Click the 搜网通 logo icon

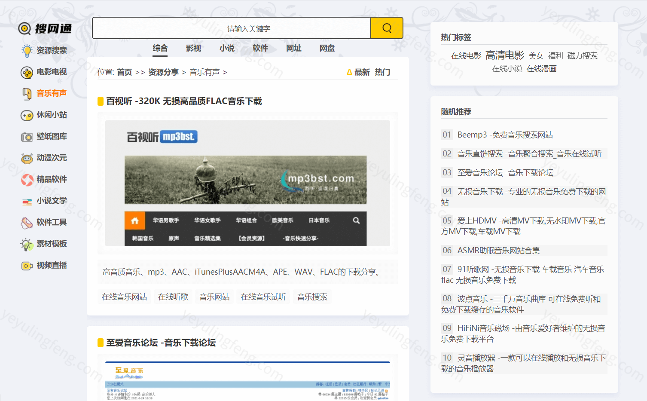tap(24, 28)
